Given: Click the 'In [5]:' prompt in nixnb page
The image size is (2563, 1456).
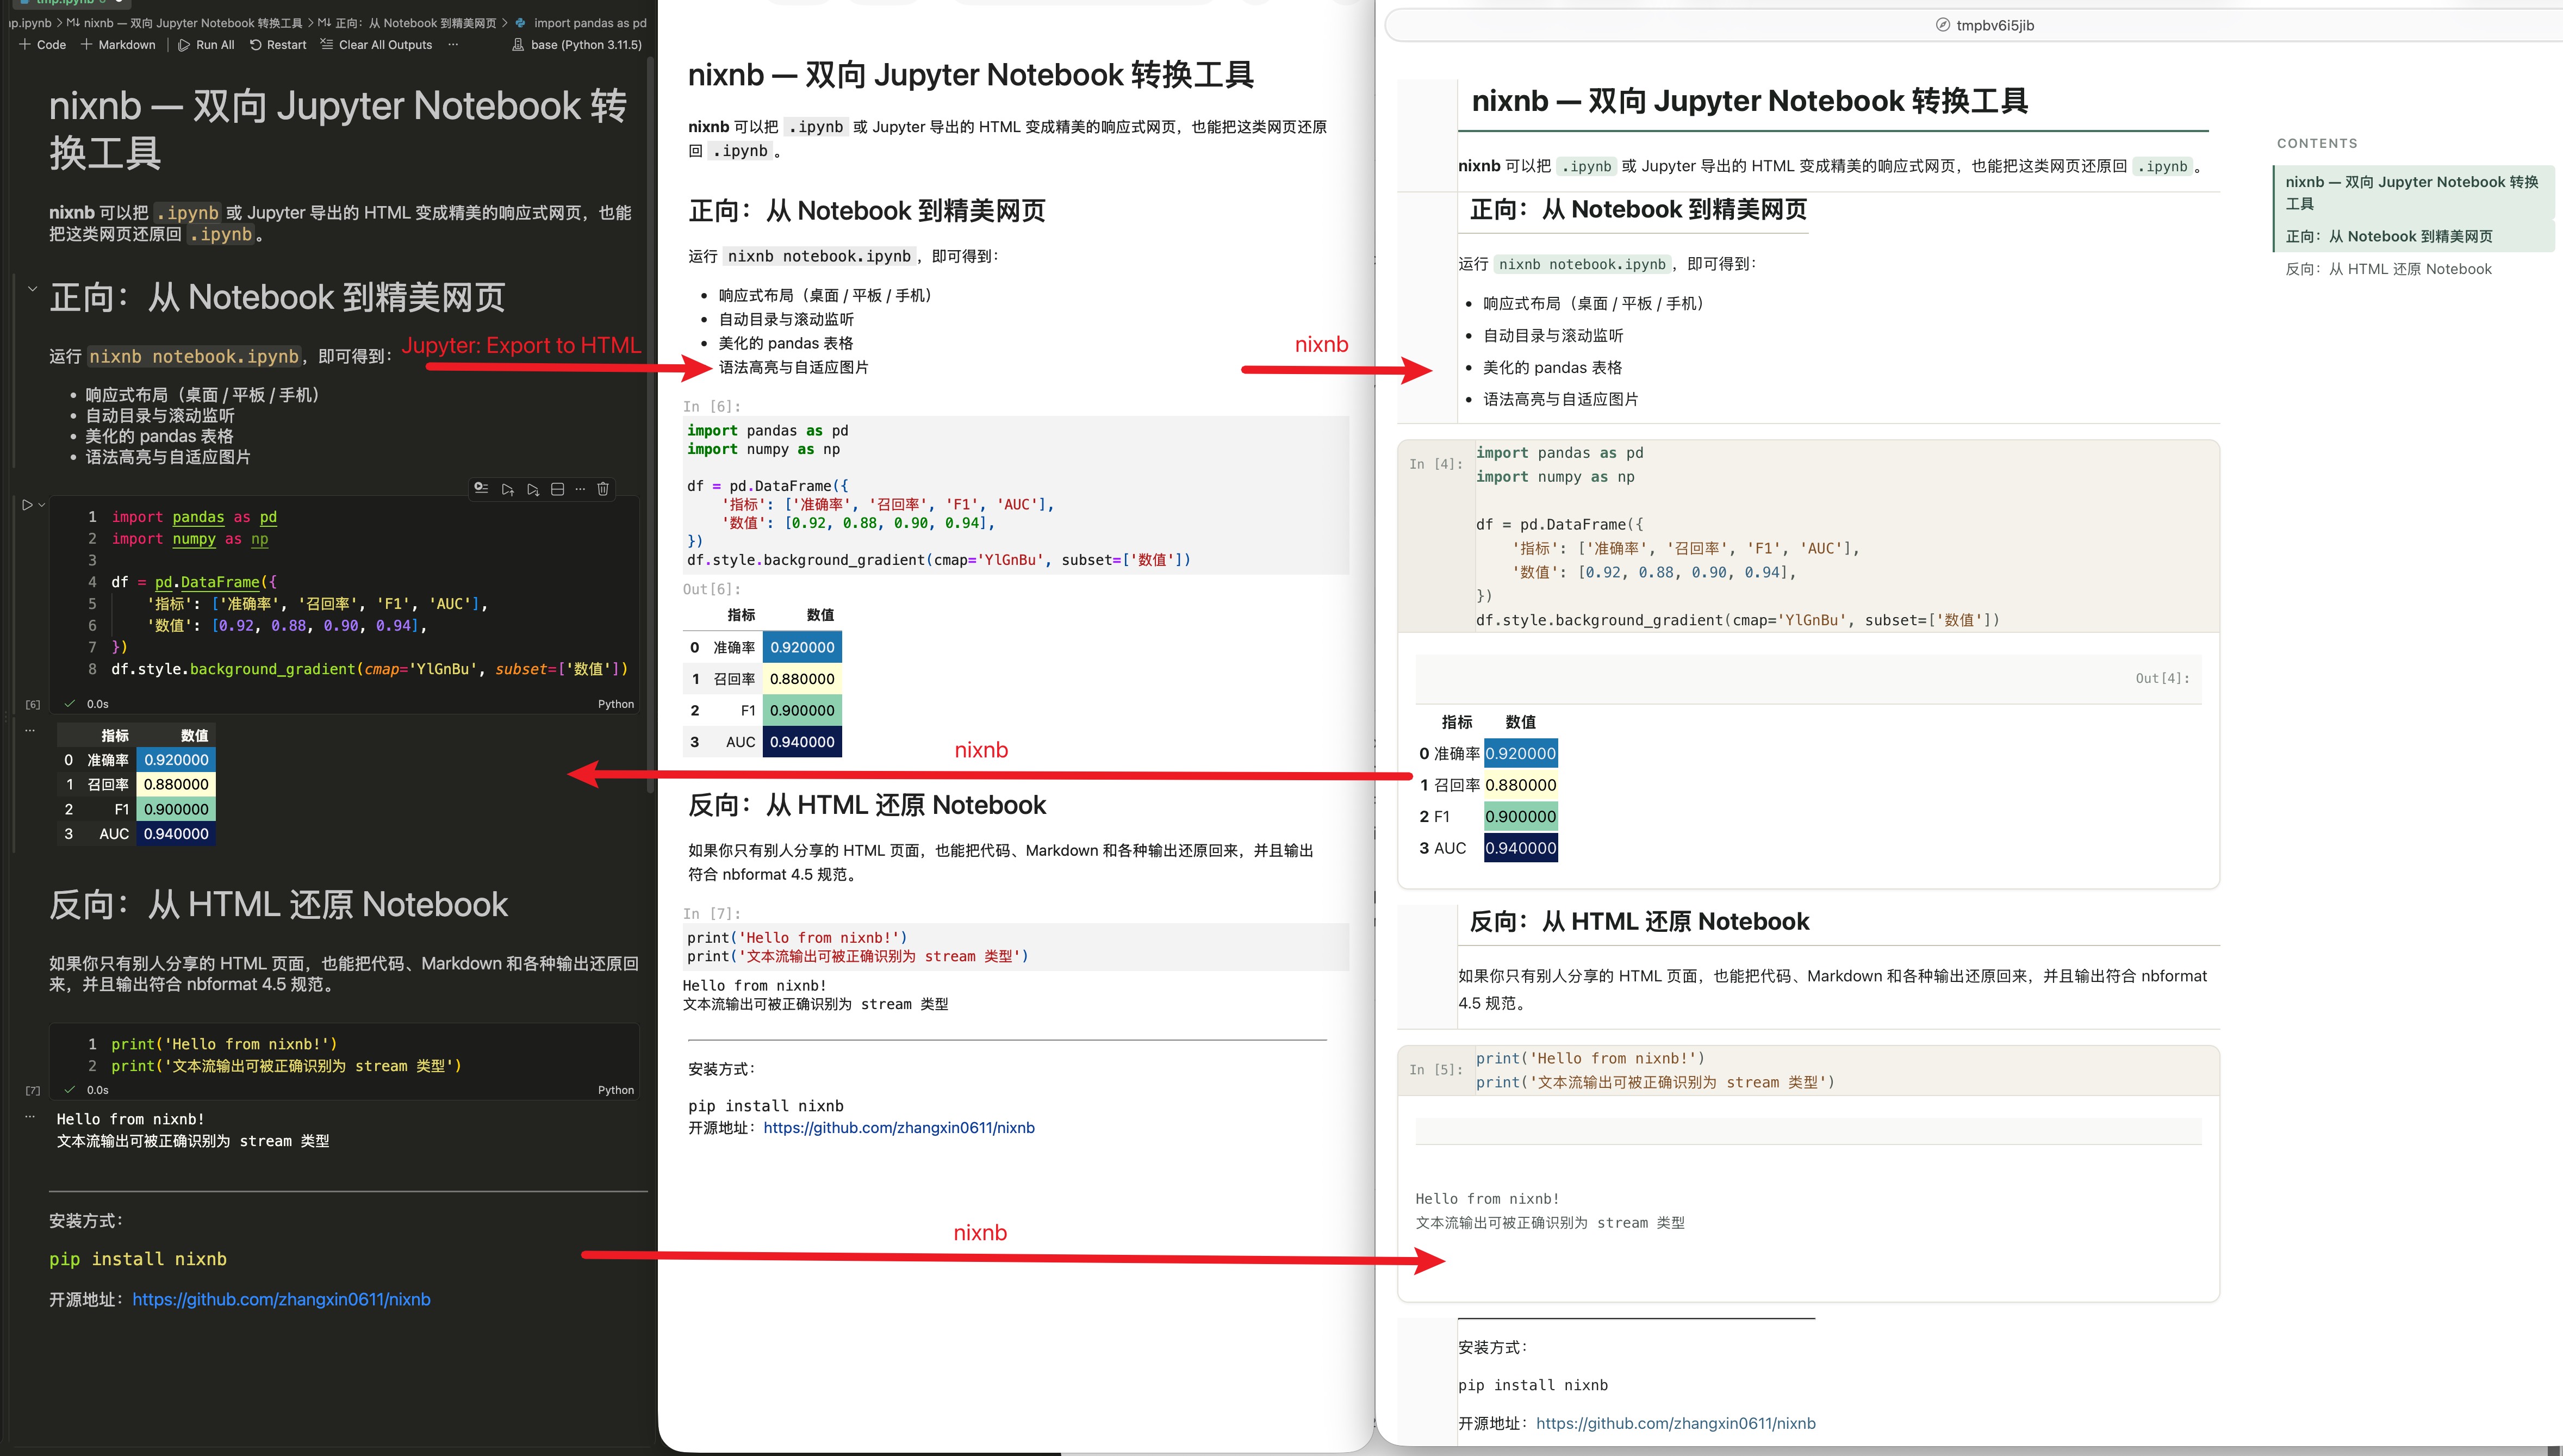Looking at the screenshot, I should pyautogui.click(x=1436, y=1070).
